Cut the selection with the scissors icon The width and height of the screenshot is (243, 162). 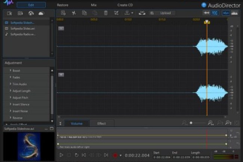tap(74, 13)
